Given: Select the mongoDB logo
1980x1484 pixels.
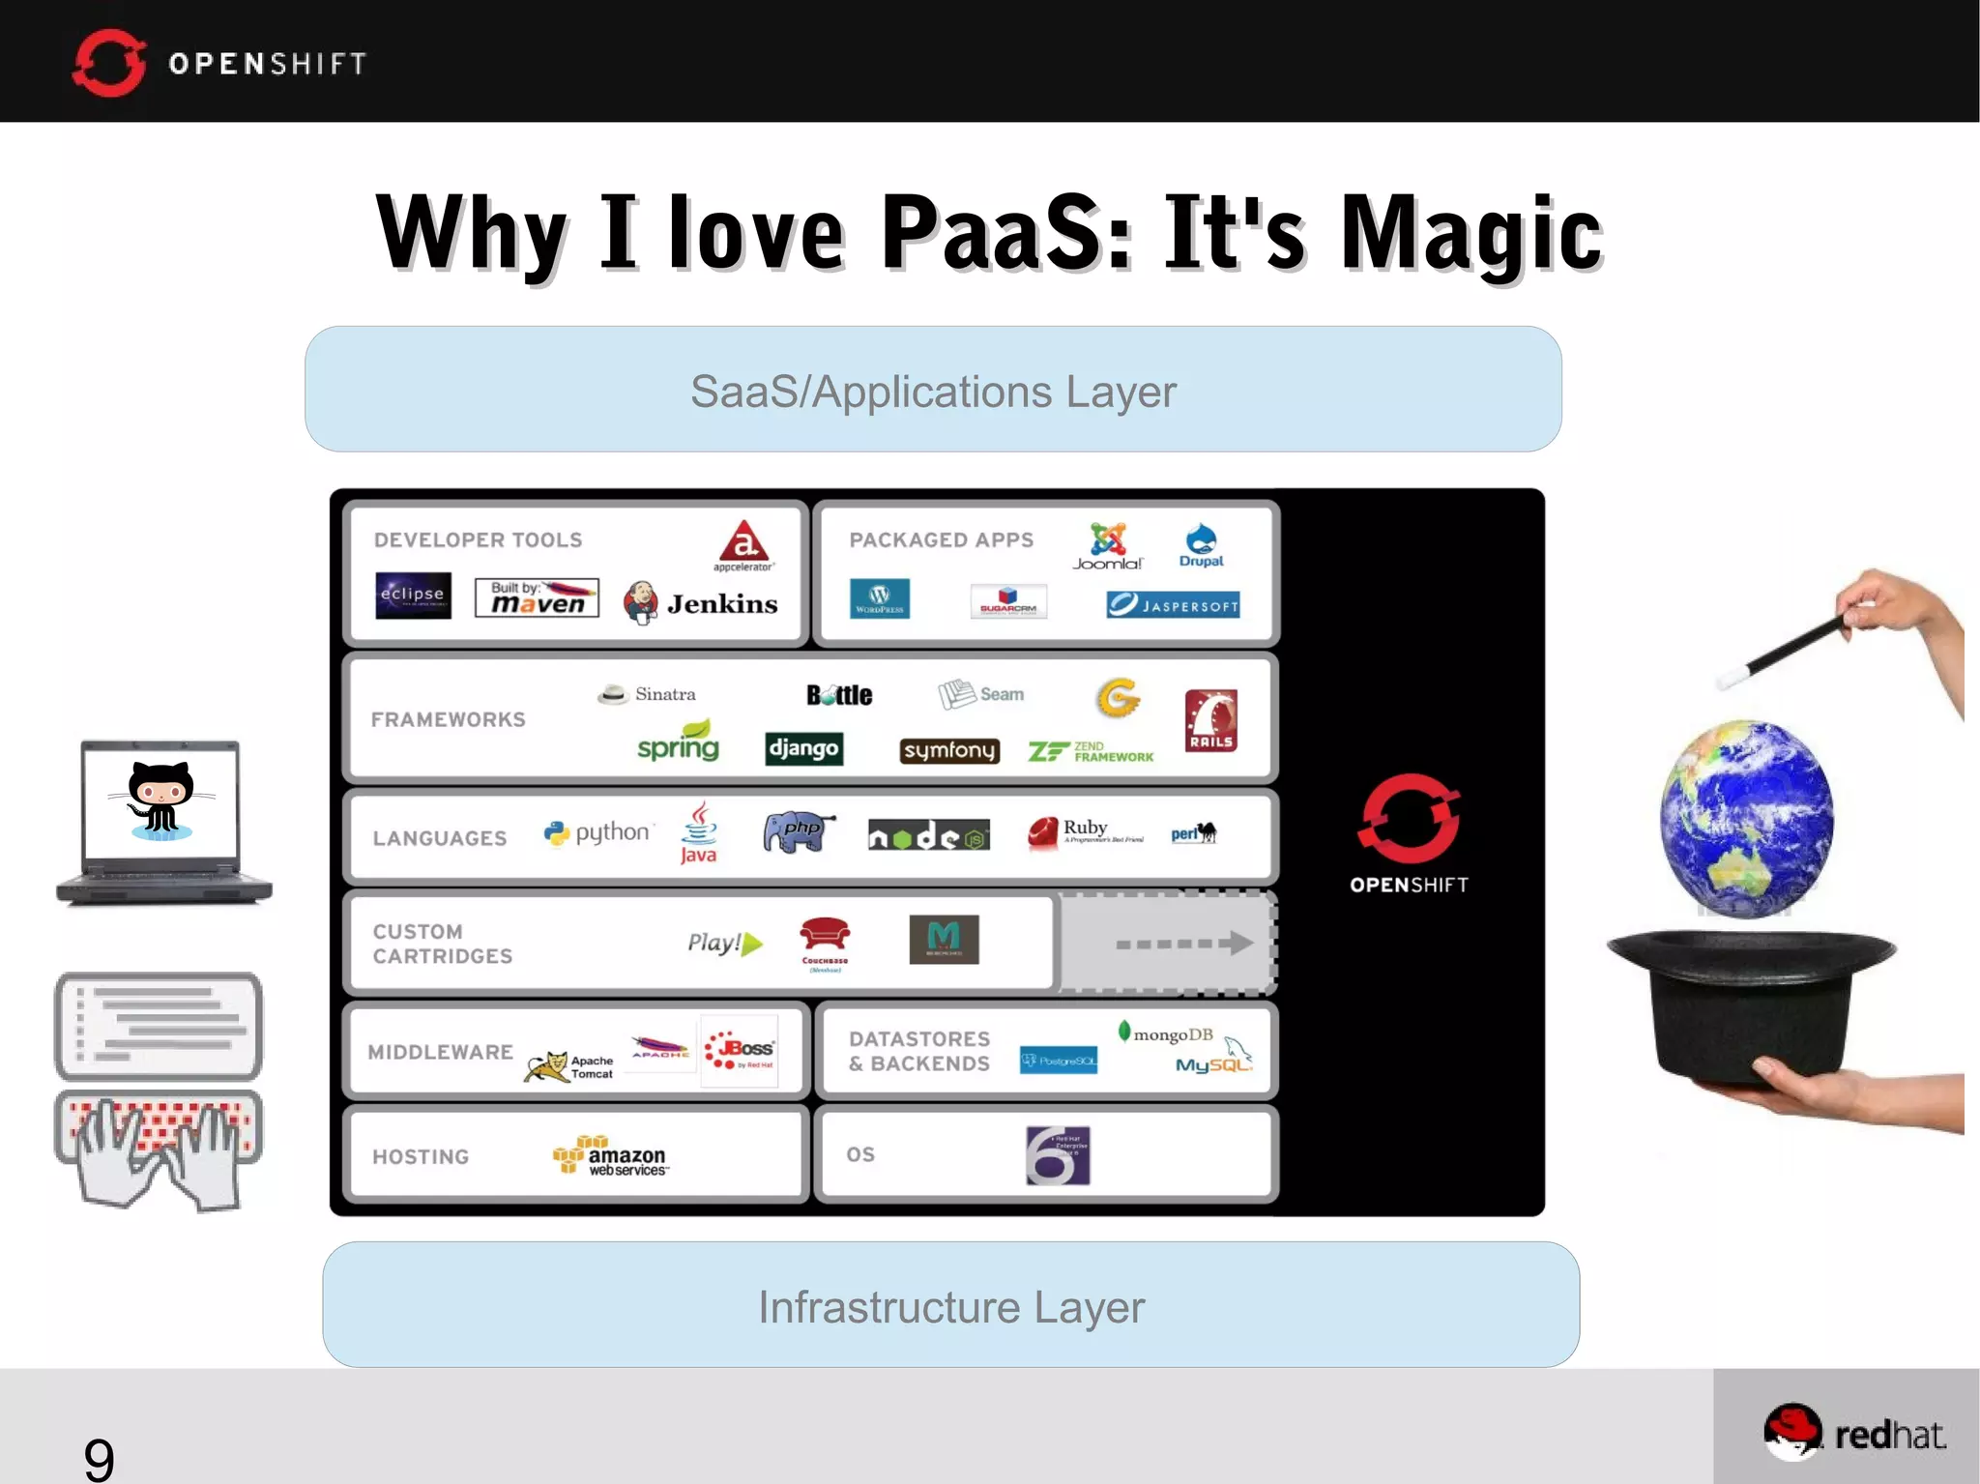Looking at the screenshot, I should [1165, 1033].
